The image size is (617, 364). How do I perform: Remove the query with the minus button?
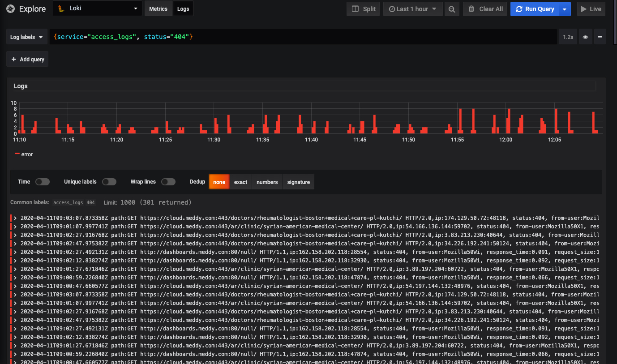(x=600, y=37)
